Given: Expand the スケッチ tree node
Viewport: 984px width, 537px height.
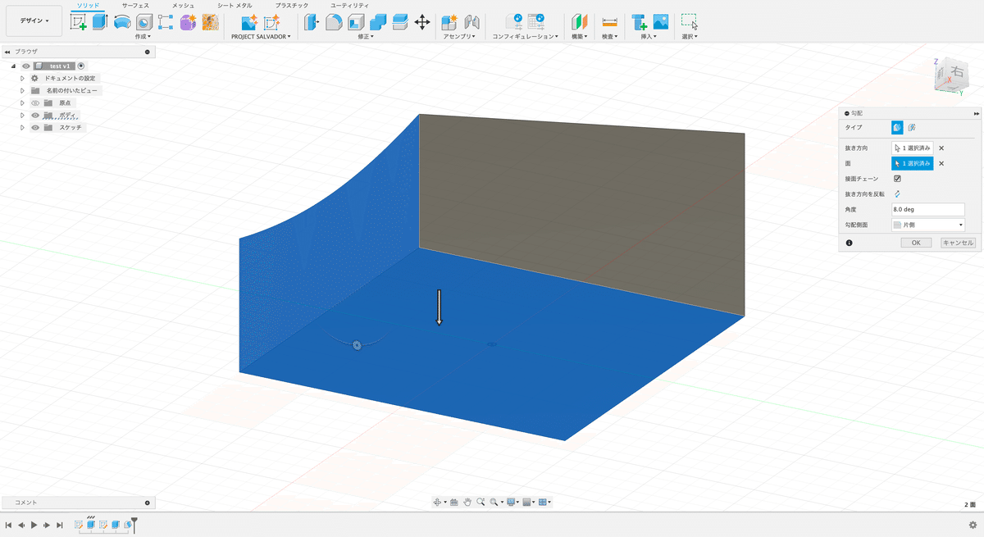Looking at the screenshot, I should click(23, 128).
